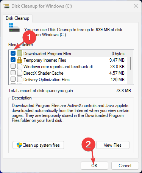Confirm cleanup with the OK button
Screen dimensions: 142x173
coord(94,166)
